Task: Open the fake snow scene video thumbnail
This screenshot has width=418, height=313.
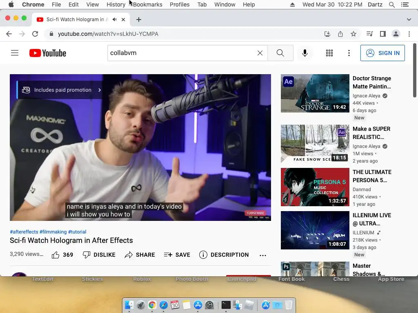Action: coord(315,144)
